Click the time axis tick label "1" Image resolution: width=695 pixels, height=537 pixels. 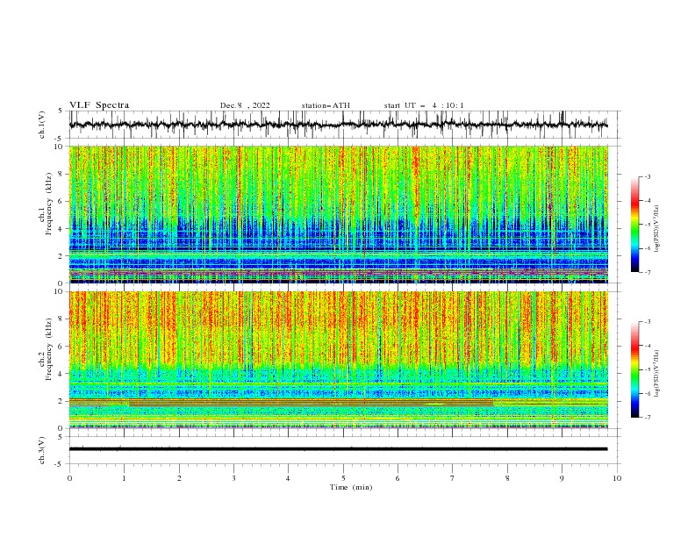point(124,478)
